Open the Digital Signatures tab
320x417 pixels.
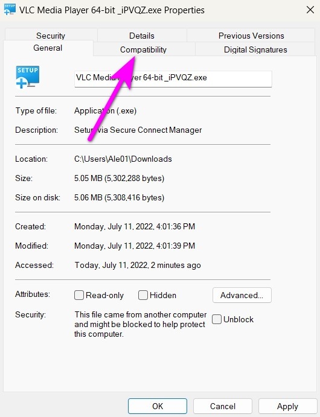tap(255, 49)
